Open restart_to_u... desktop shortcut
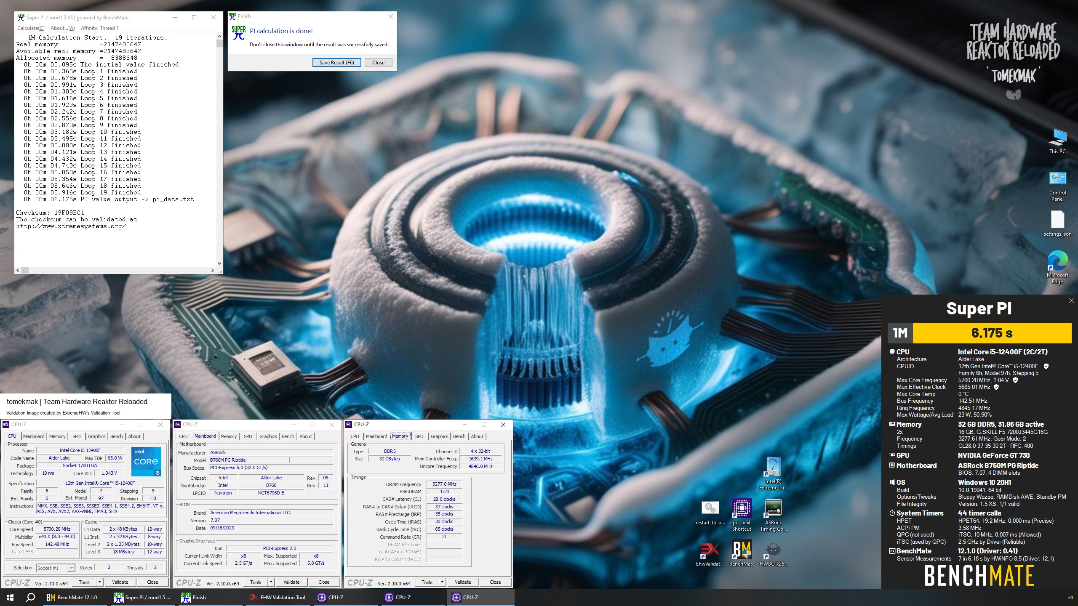Screen dimensions: 1078x606 click(710, 513)
